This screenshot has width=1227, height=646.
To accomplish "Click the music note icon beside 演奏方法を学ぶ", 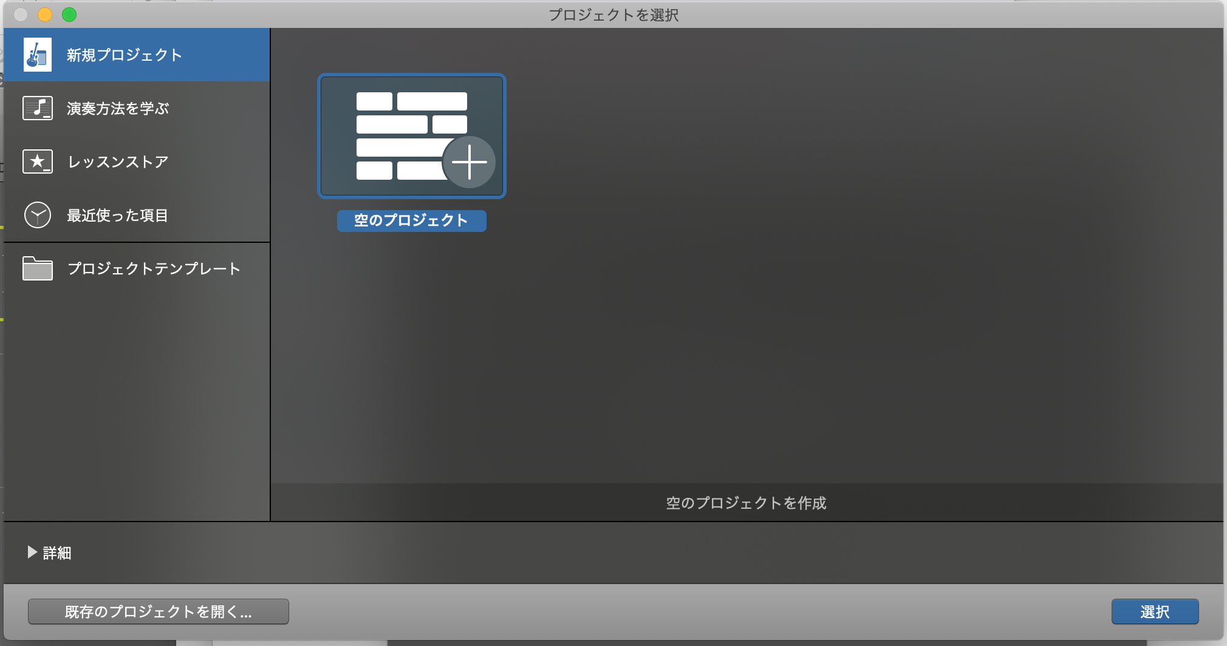I will click(37, 108).
